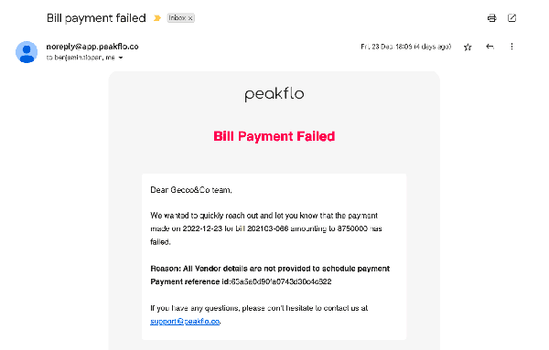The width and height of the screenshot is (549, 350).
Task: Open the three-dot More options menu
Action: click(x=511, y=47)
